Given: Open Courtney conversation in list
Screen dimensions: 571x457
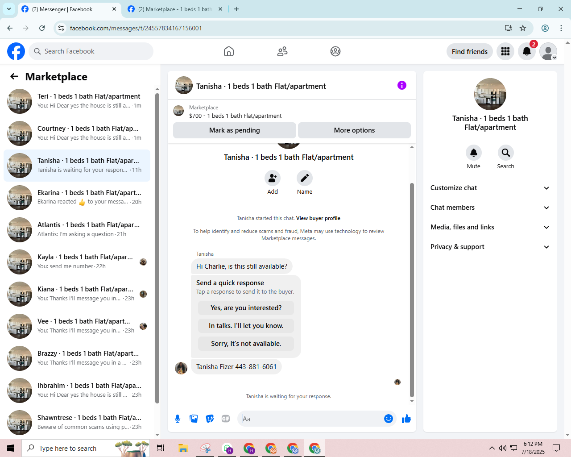Looking at the screenshot, I should point(77,133).
